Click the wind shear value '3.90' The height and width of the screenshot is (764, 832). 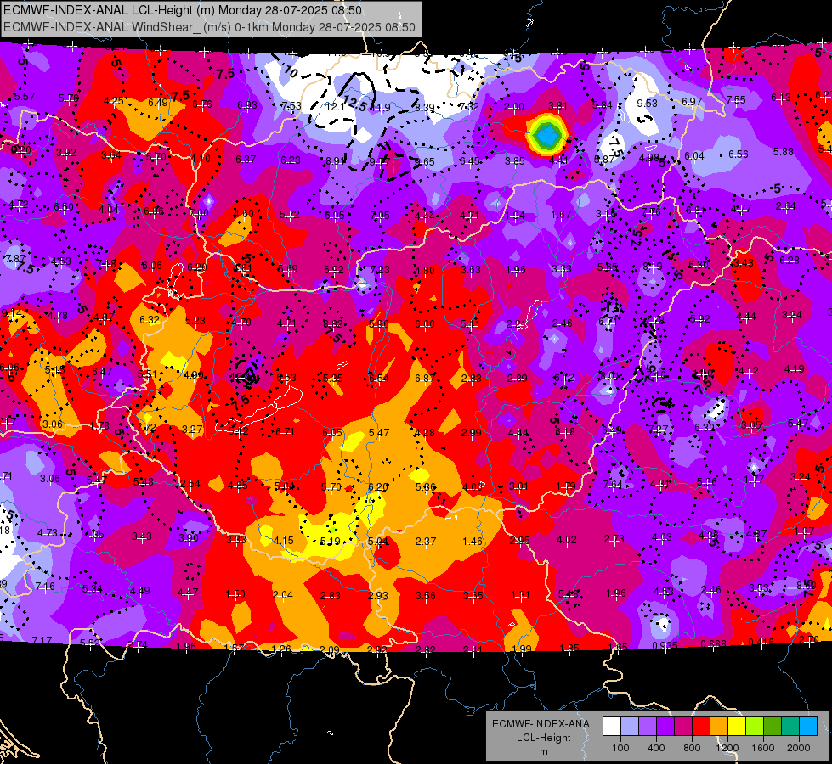189,537
